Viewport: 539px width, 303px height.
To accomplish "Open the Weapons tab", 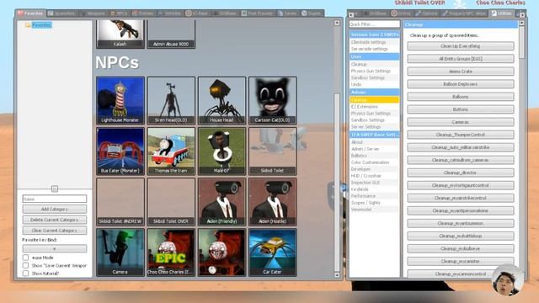I will point(92,13).
